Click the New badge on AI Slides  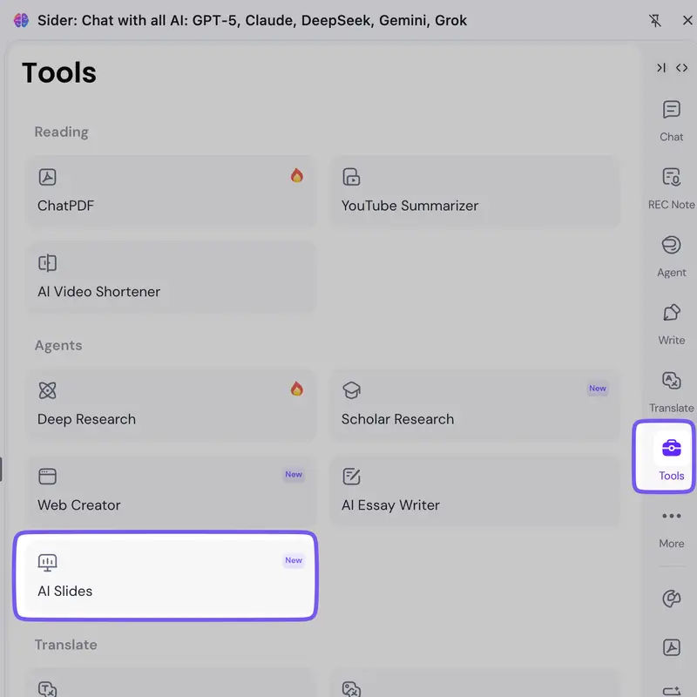pos(294,560)
